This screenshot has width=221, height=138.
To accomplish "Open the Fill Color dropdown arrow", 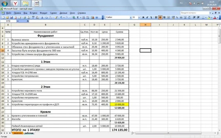I will pyautogui.click(x=212, y=17).
